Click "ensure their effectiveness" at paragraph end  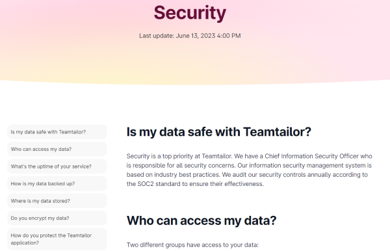(x=226, y=184)
